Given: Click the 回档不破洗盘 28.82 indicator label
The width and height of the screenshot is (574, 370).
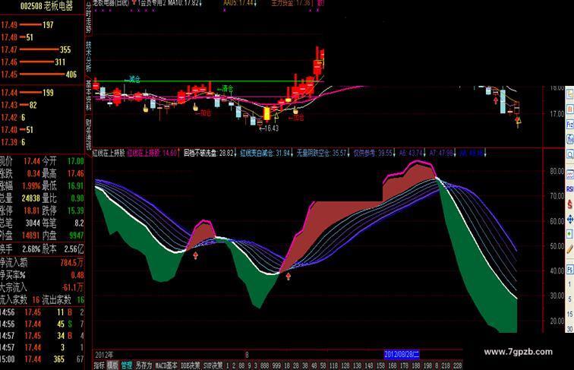Looking at the screenshot, I should pyautogui.click(x=209, y=153).
